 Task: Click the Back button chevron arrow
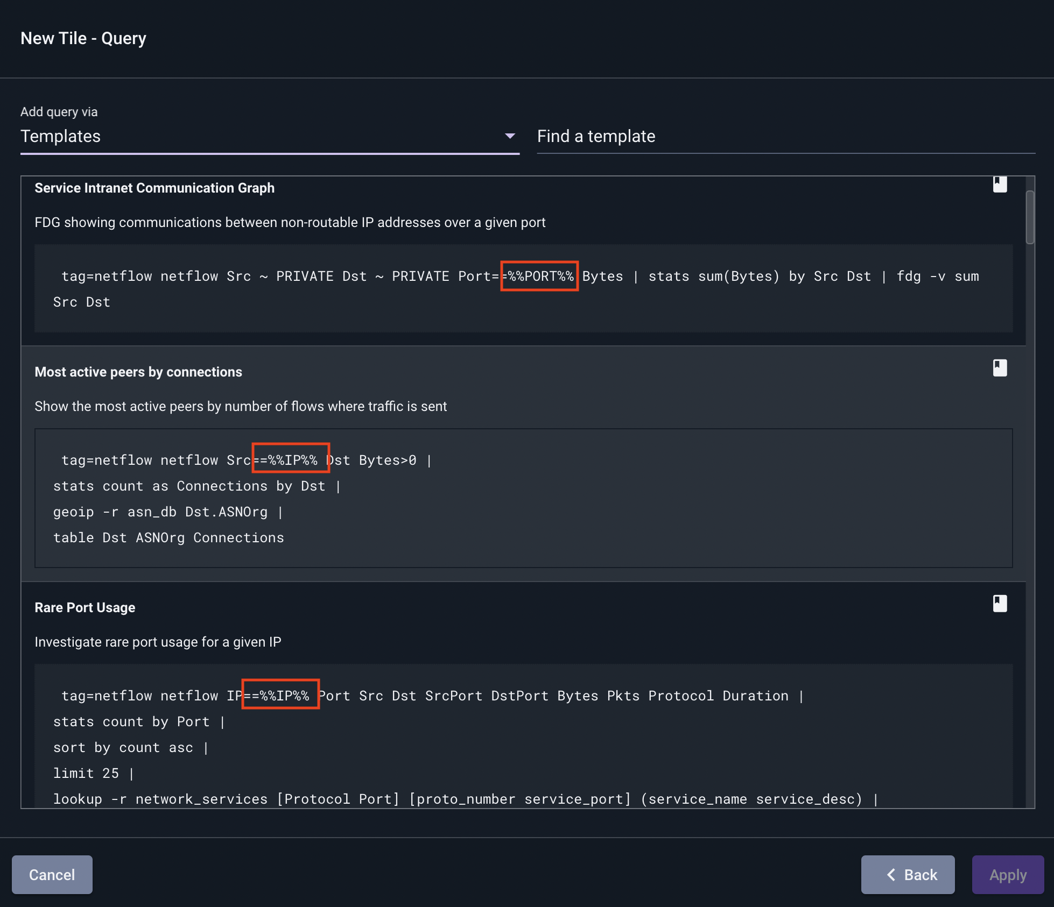[891, 875]
